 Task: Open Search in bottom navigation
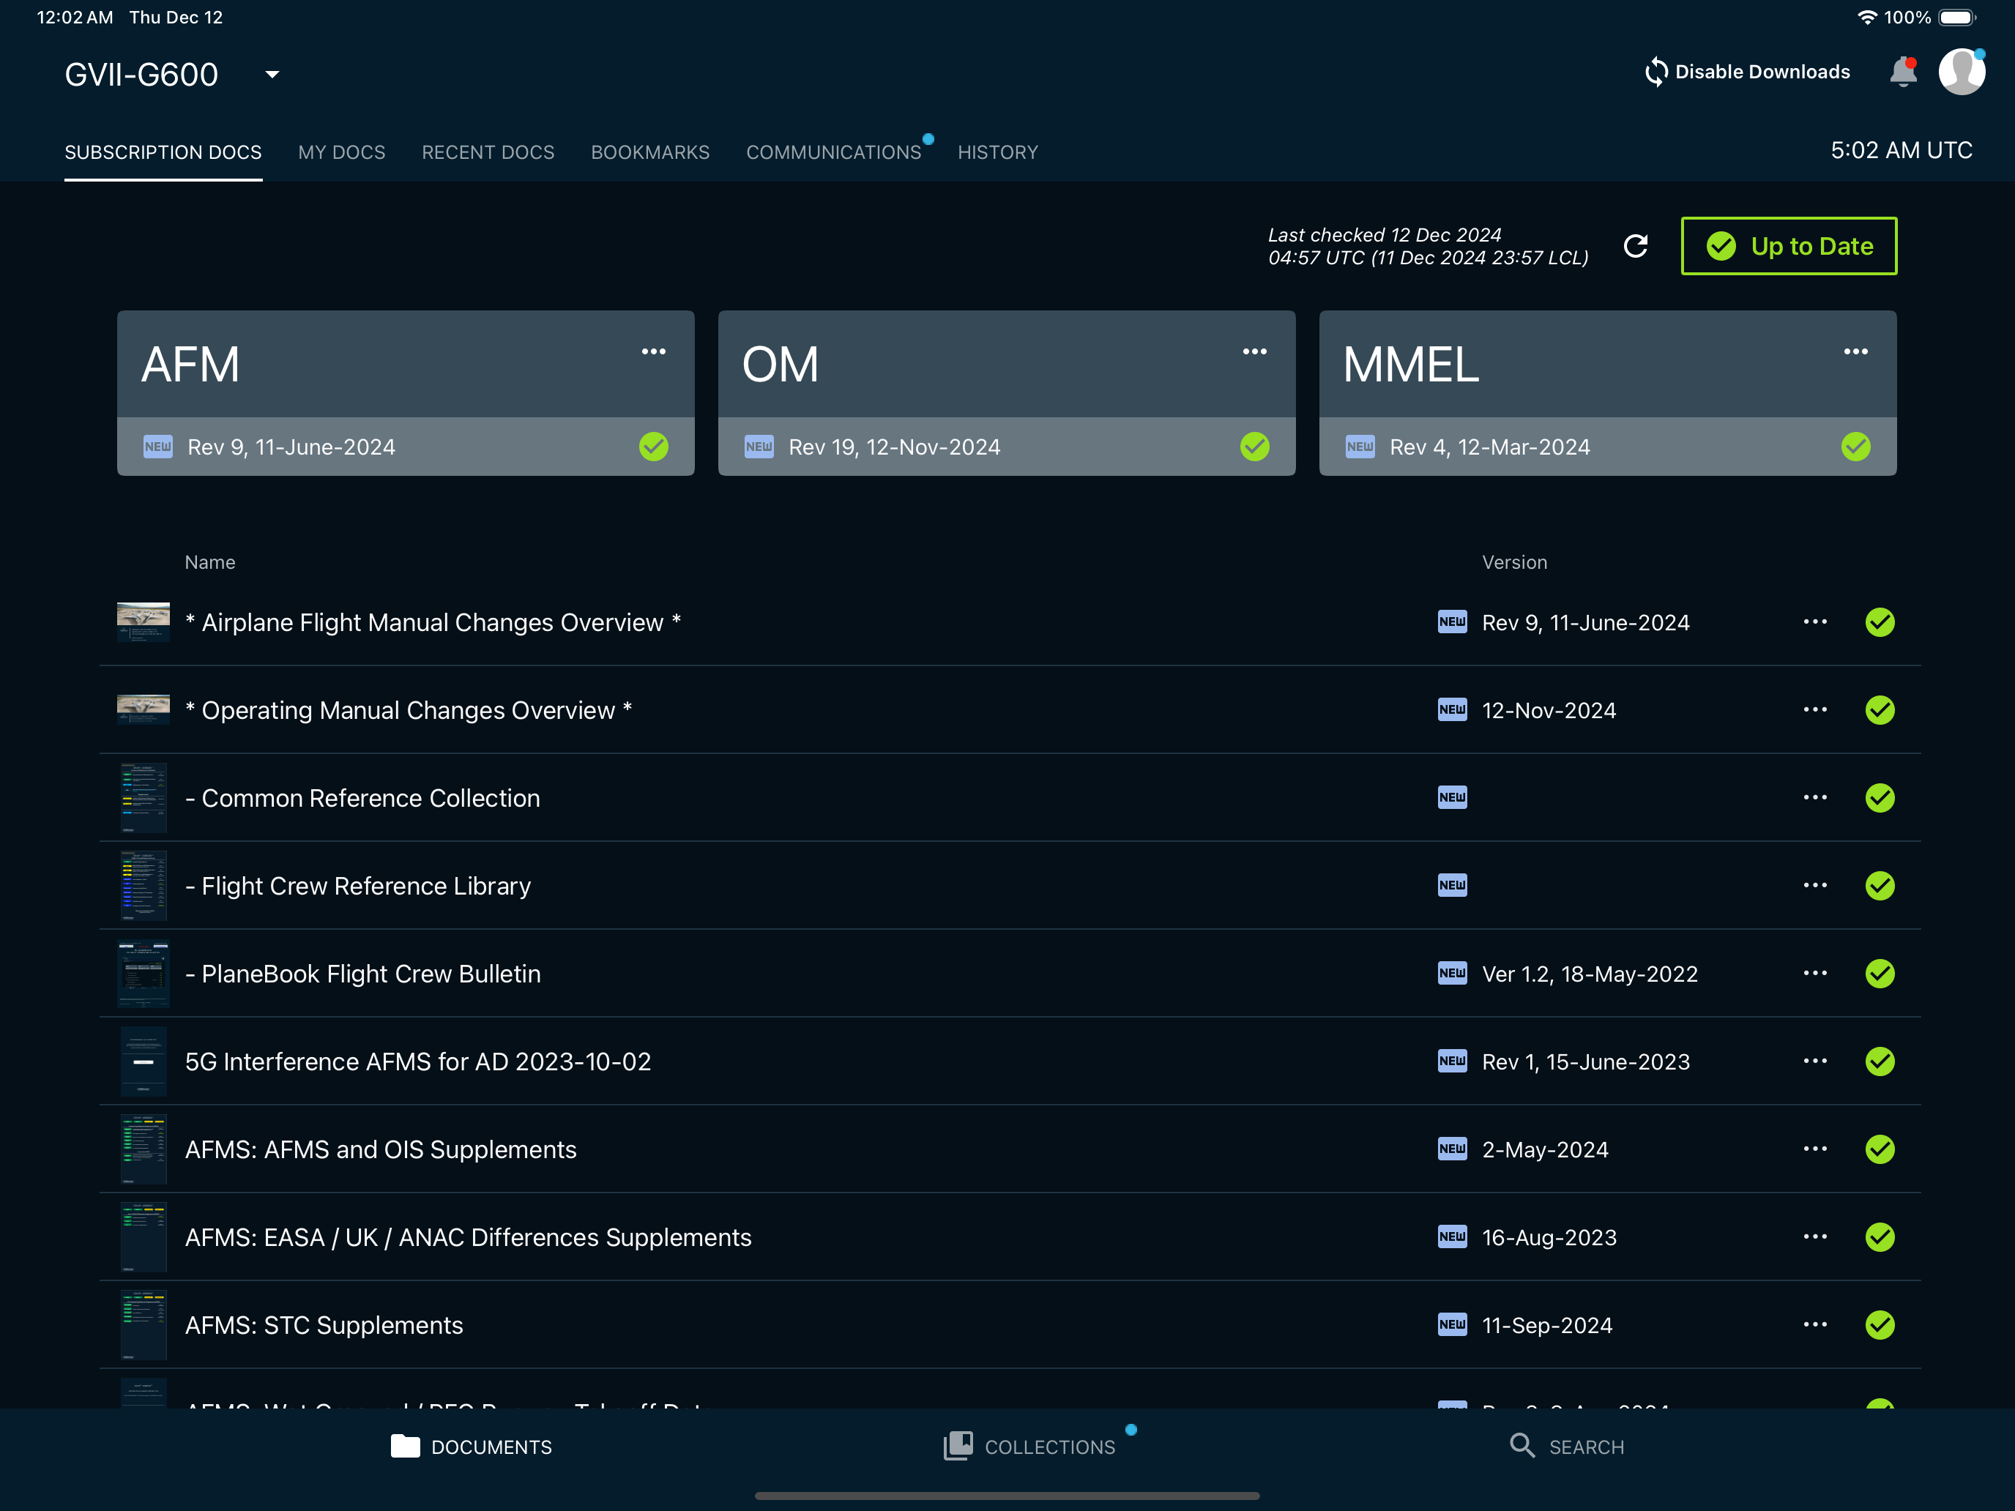tap(1566, 1447)
